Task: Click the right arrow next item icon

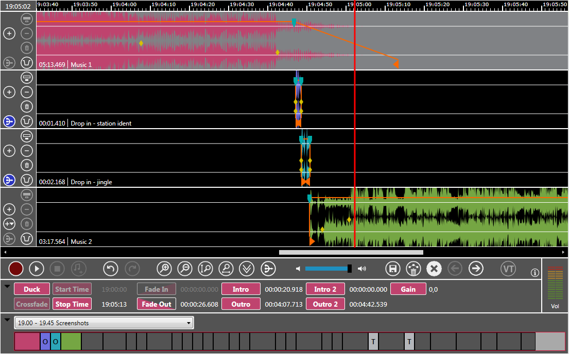Action: (475, 269)
